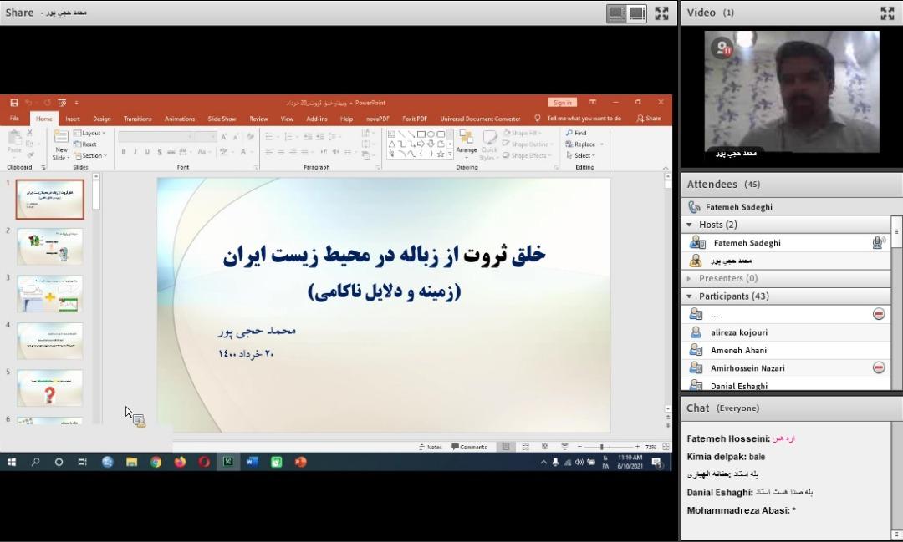Collapse the Hosts (2) group

[x=689, y=225]
